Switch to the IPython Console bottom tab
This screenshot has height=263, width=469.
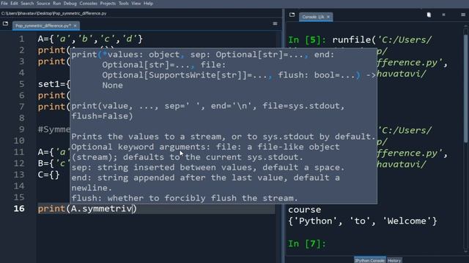pos(369,260)
